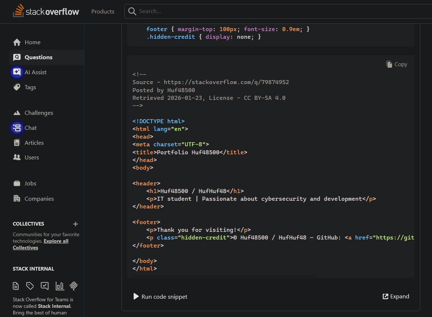Image resolution: width=432 pixels, height=317 pixels.
Task: Click the AI Assist sparkle icon
Action: pos(17,72)
